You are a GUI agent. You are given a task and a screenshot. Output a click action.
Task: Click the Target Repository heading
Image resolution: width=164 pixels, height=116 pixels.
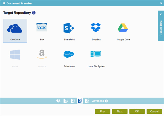pos(17,13)
